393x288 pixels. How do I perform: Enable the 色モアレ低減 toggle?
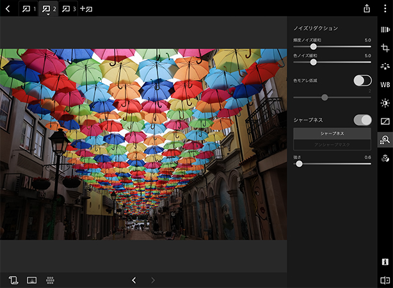click(362, 80)
